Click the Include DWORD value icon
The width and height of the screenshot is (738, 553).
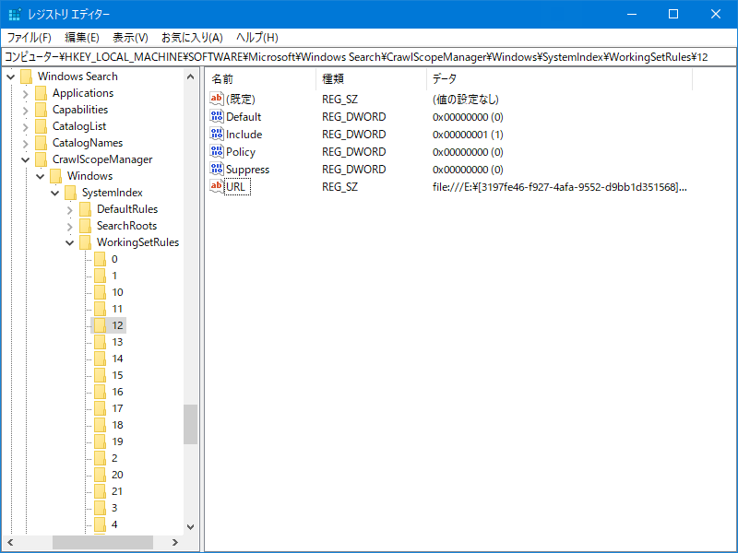pyautogui.click(x=217, y=135)
